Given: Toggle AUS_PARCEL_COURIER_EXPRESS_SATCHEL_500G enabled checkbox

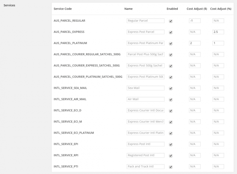Looking at the screenshot, I should (x=171, y=66).
